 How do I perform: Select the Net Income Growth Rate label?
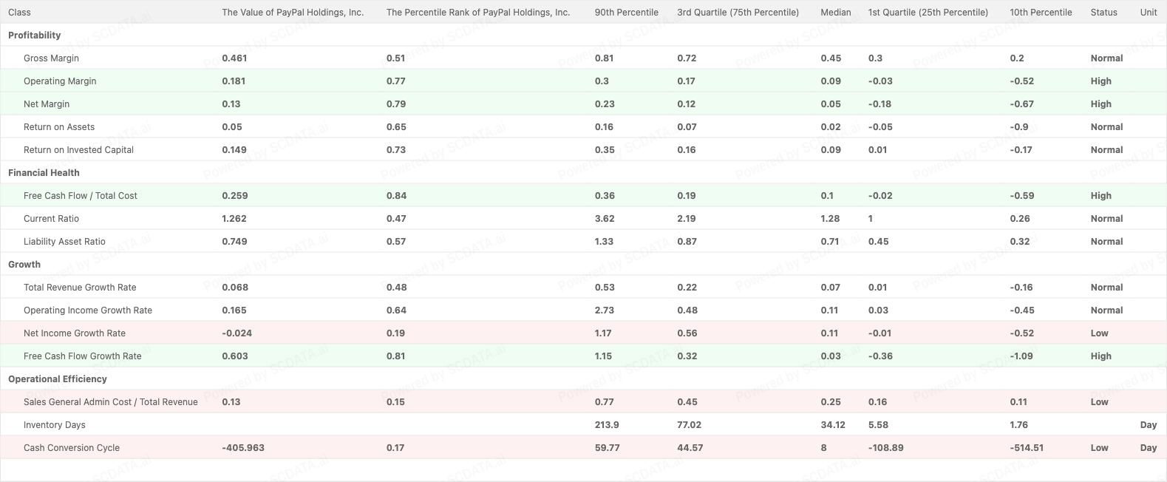tap(75, 333)
